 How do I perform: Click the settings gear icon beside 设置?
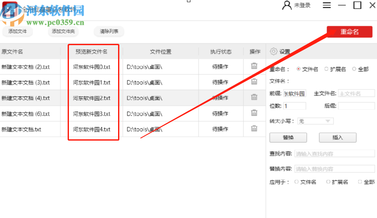coord(273,51)
